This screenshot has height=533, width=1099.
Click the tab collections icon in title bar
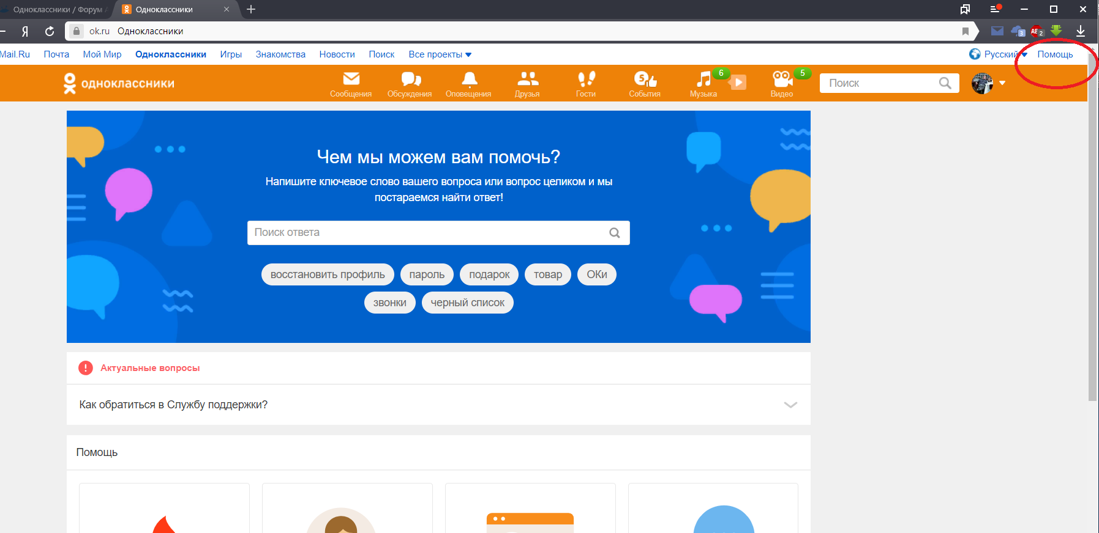[966, 9]
